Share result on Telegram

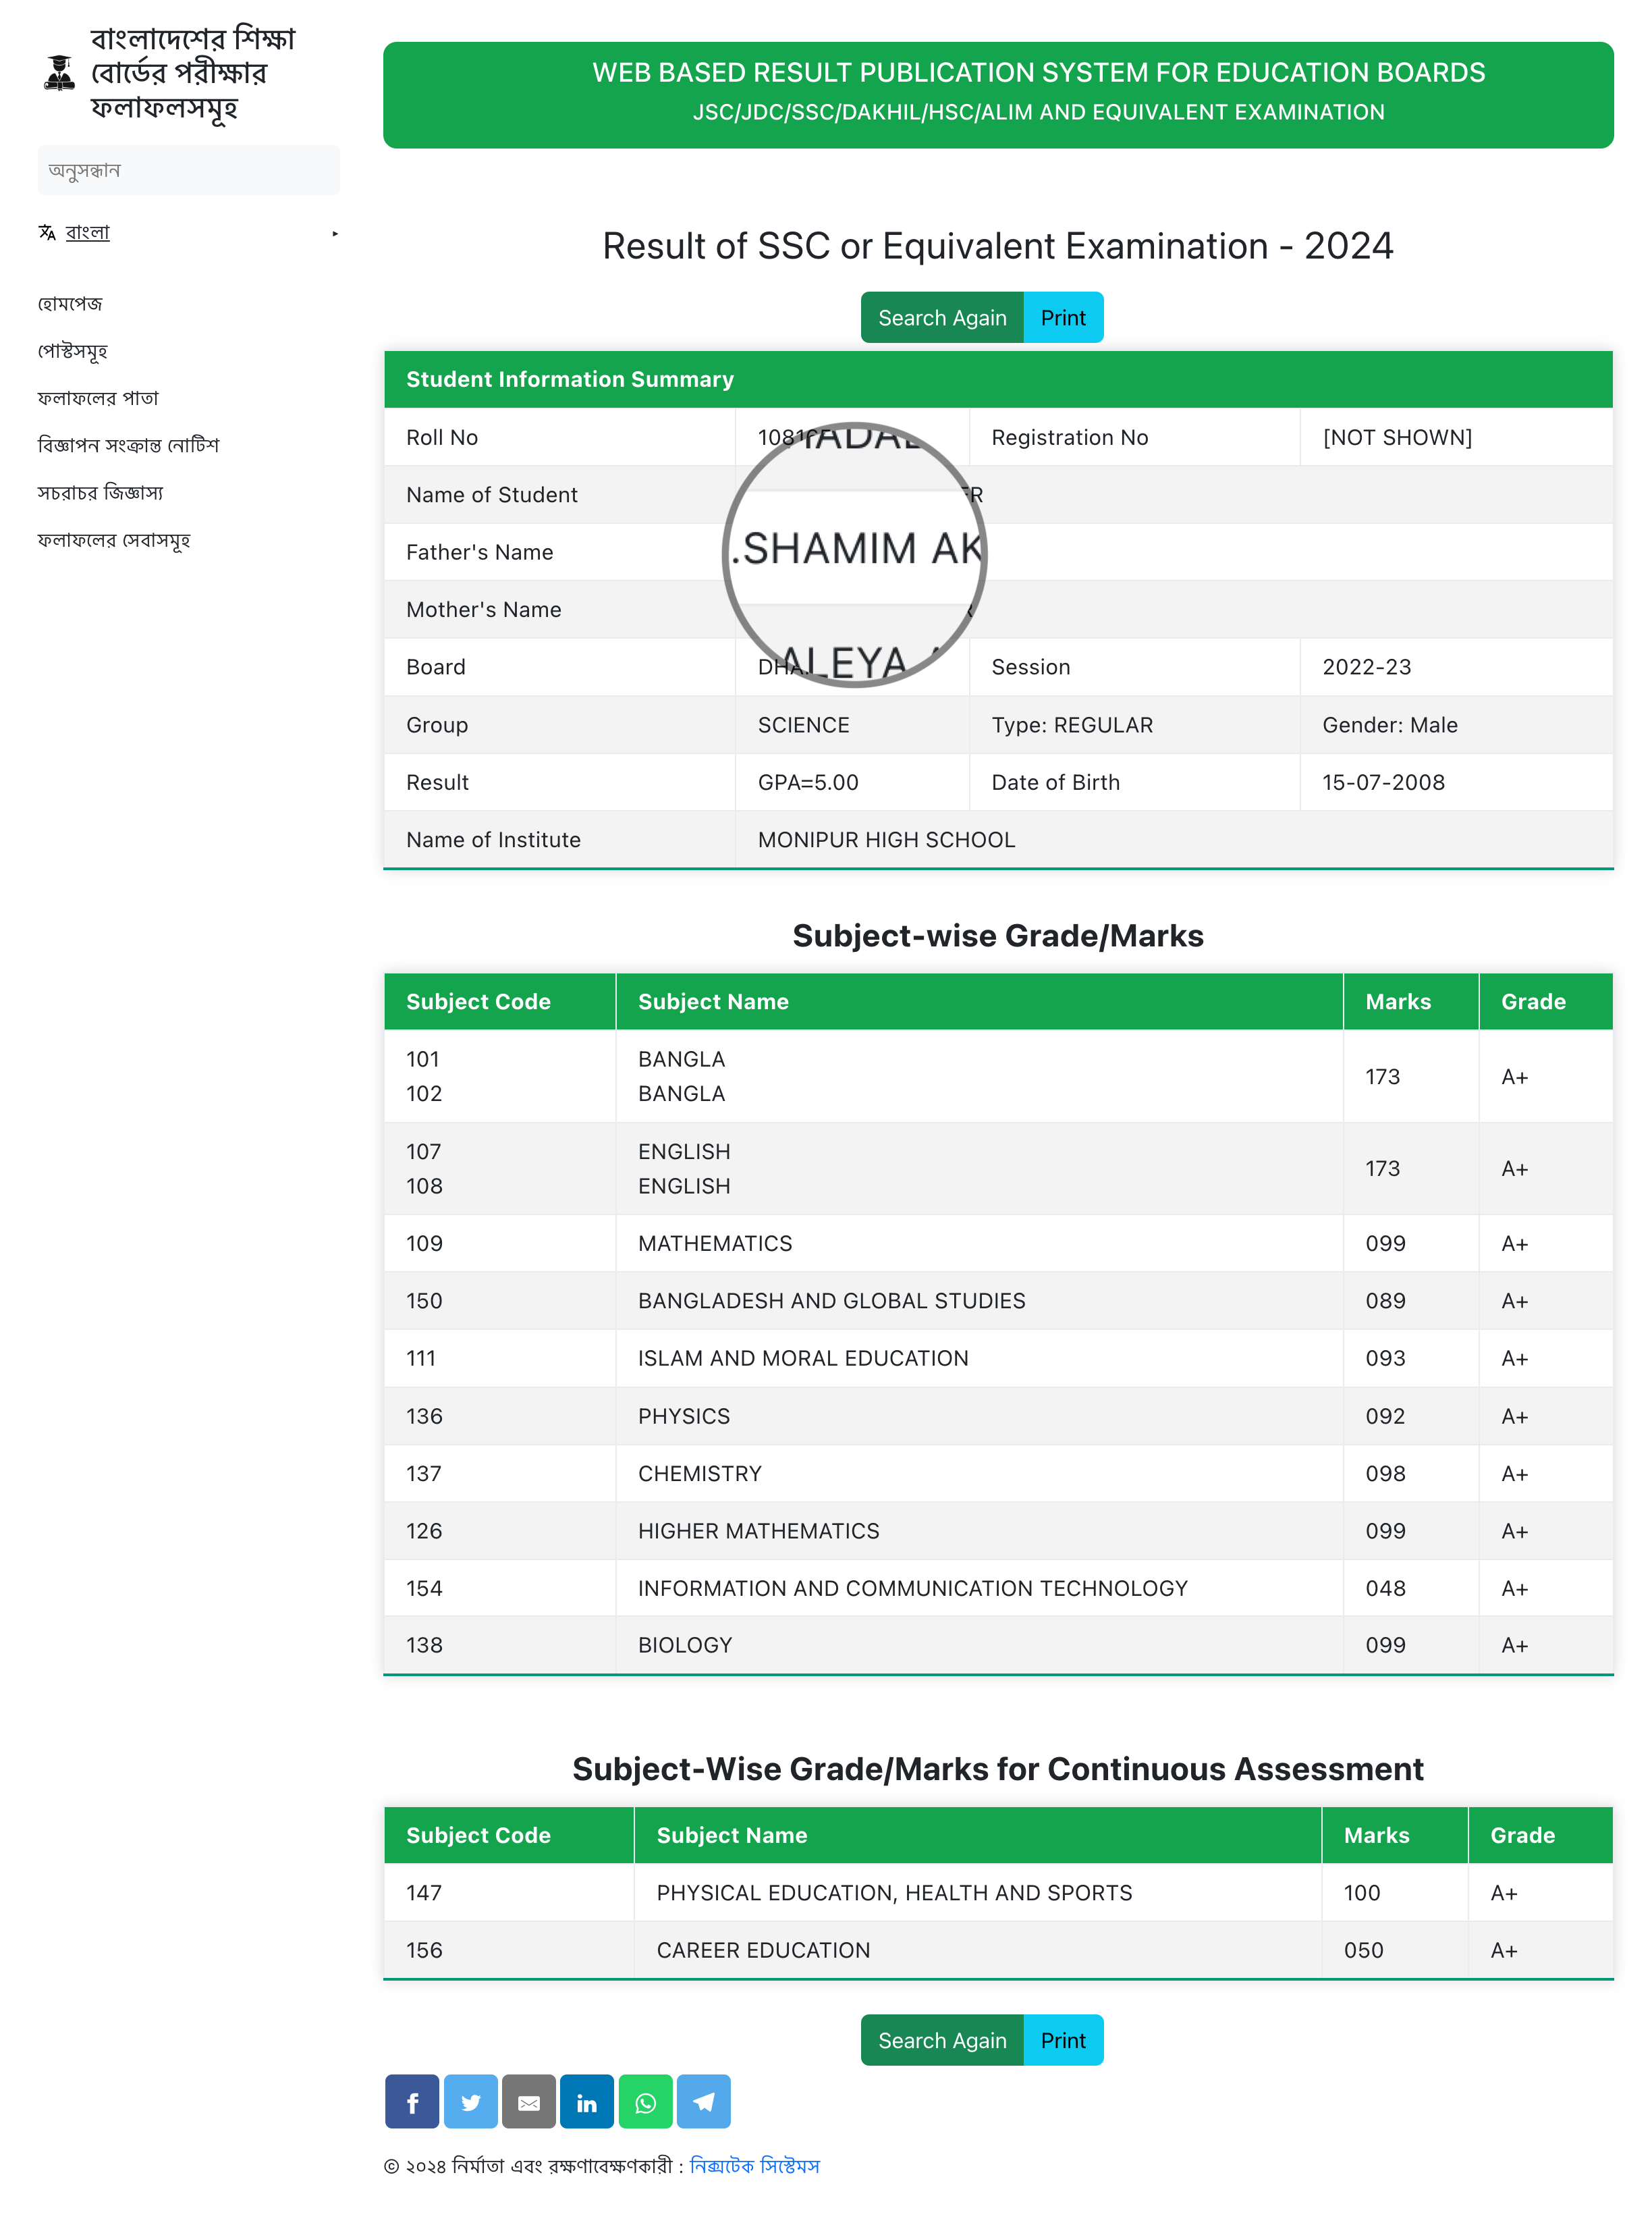pyautogui.click(x=703, y=2102)
